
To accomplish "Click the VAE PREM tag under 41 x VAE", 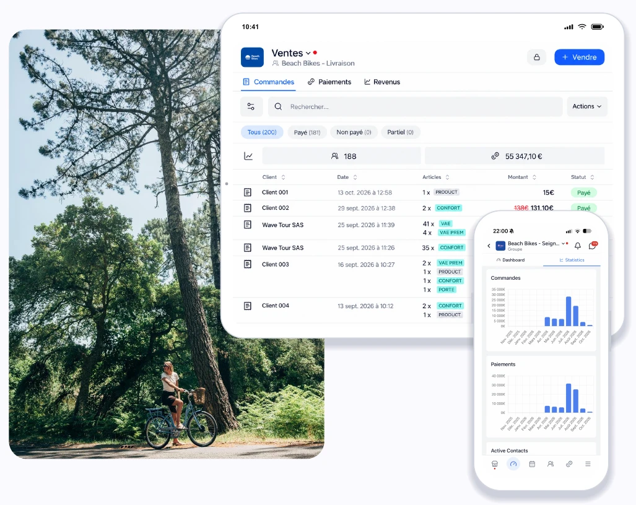I will pos(451,233).
